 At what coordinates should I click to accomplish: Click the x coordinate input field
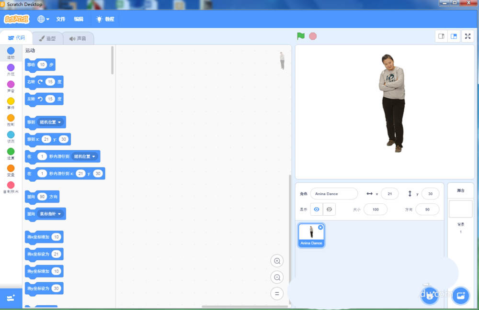click(x=389, y=193)
